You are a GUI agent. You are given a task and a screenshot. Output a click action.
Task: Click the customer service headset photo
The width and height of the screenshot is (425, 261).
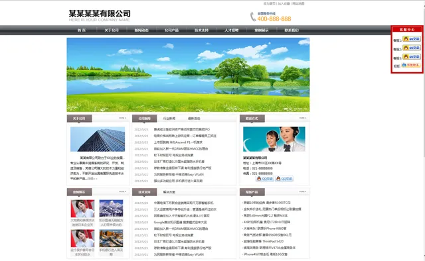pos(274,139)
